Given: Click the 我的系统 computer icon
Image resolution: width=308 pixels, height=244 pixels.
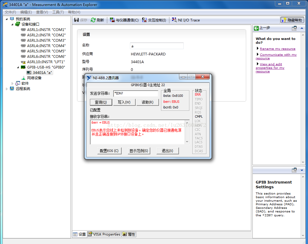Looking at the screenshot, I should (x=12, y=19).
